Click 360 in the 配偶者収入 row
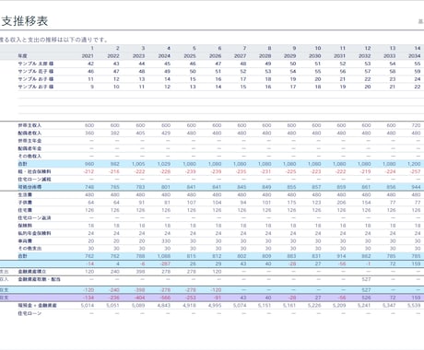424x350 pixels. 89,133
